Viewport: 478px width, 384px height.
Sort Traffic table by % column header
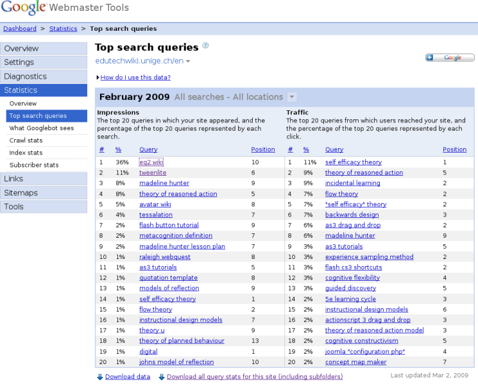click(x=306, y=149)
